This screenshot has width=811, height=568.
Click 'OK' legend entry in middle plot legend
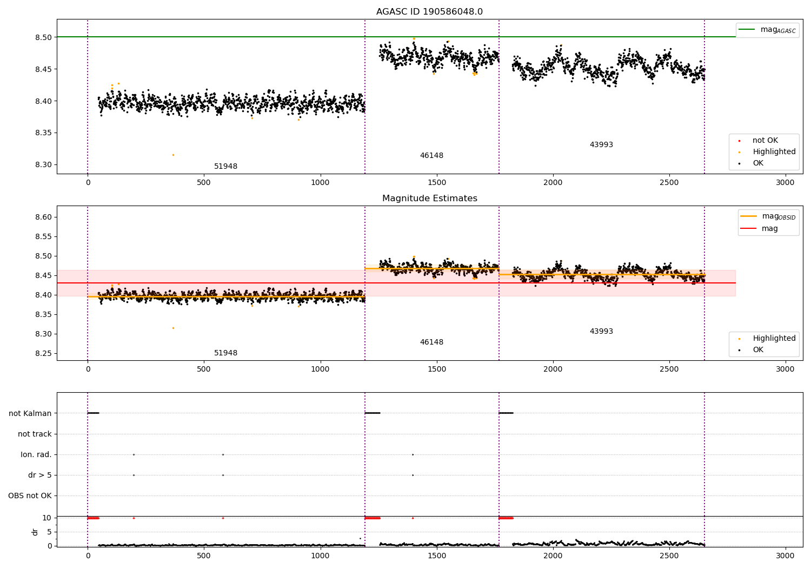click(x=758, y=349)
